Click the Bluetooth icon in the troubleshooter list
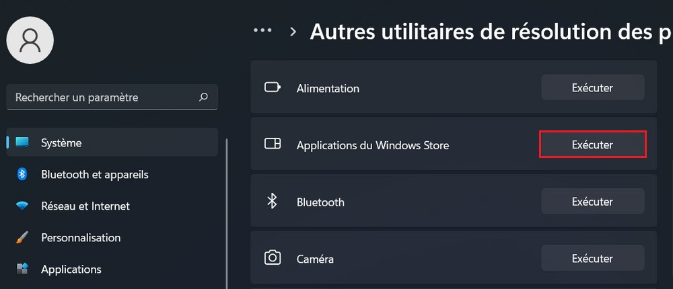 [273, 202]
